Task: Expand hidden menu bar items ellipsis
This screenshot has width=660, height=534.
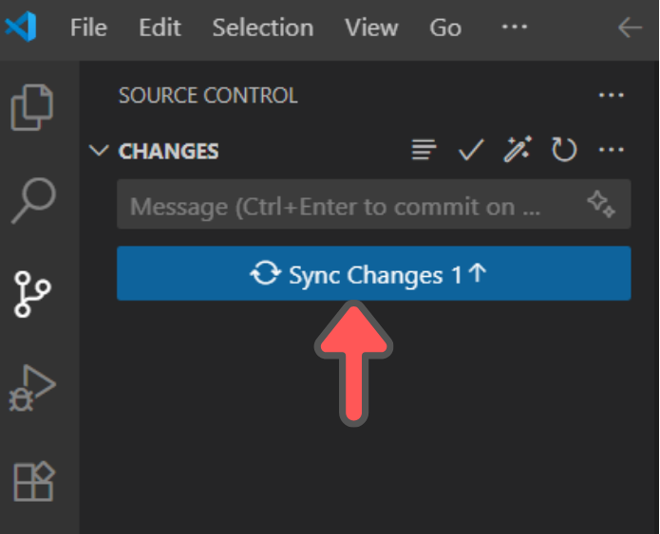Action: click(515, 27)
